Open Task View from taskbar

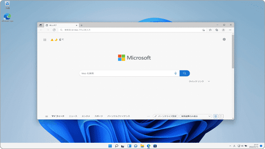[x=123, y=146]
